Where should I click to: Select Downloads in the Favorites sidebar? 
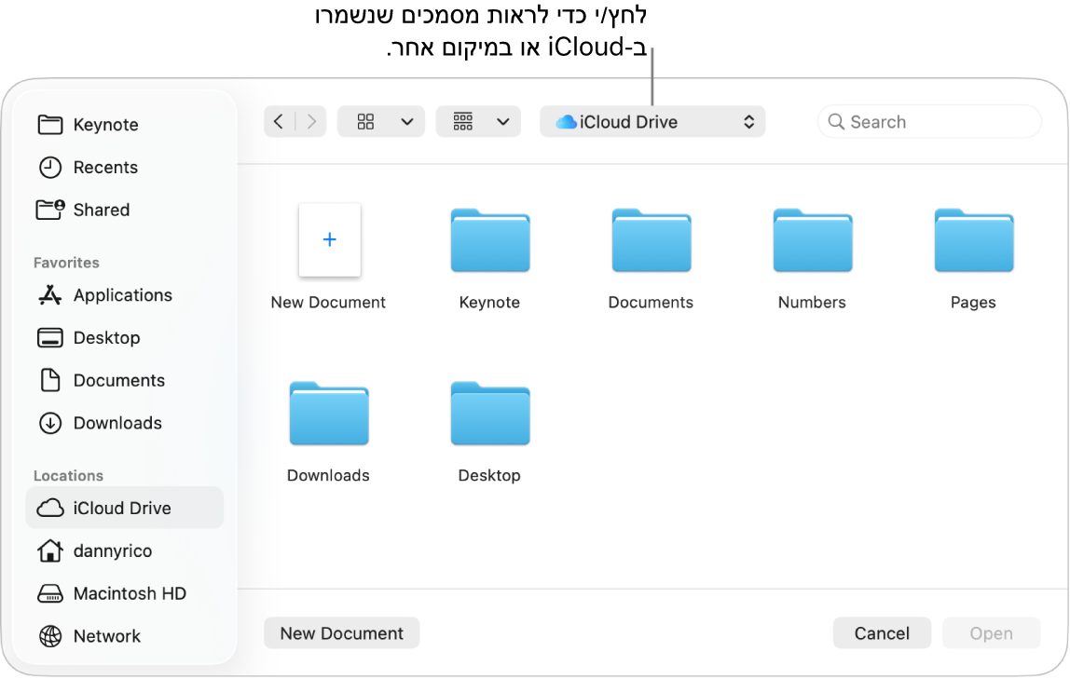click(124, 423)
